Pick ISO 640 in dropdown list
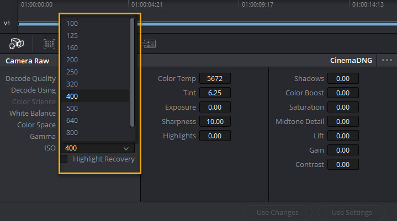 point(72,120)
